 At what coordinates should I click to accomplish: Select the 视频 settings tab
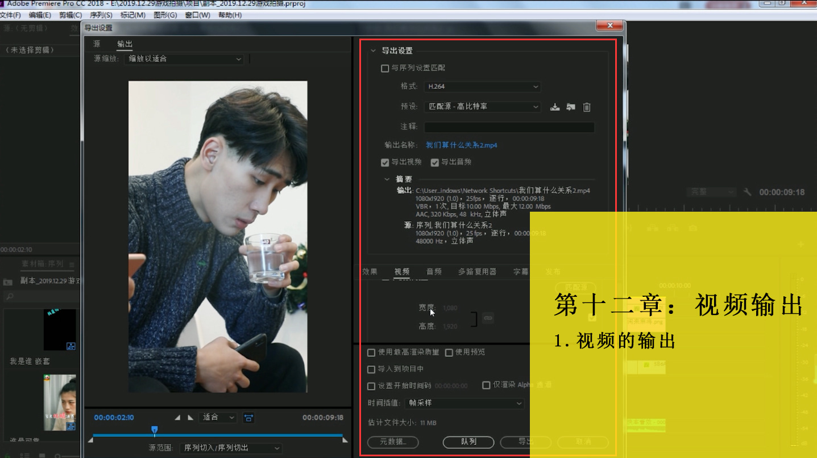(402, 272)
